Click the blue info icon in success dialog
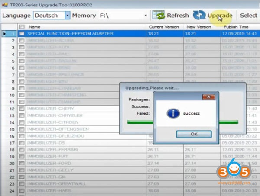The image size is (260, 196). tap(173, 113)
